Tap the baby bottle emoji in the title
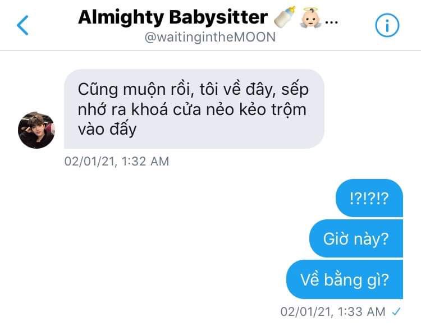Viewport: 421px width, 331px height. [x=285, y=17]
